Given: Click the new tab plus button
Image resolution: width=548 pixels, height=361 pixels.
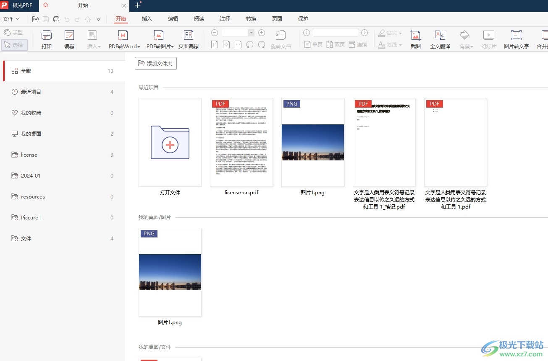Looking at the screenshot, I should click(x=137, y=5).
